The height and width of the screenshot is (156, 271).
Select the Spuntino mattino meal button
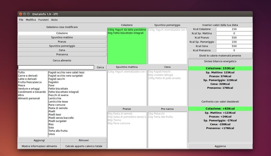coord(62,37)
